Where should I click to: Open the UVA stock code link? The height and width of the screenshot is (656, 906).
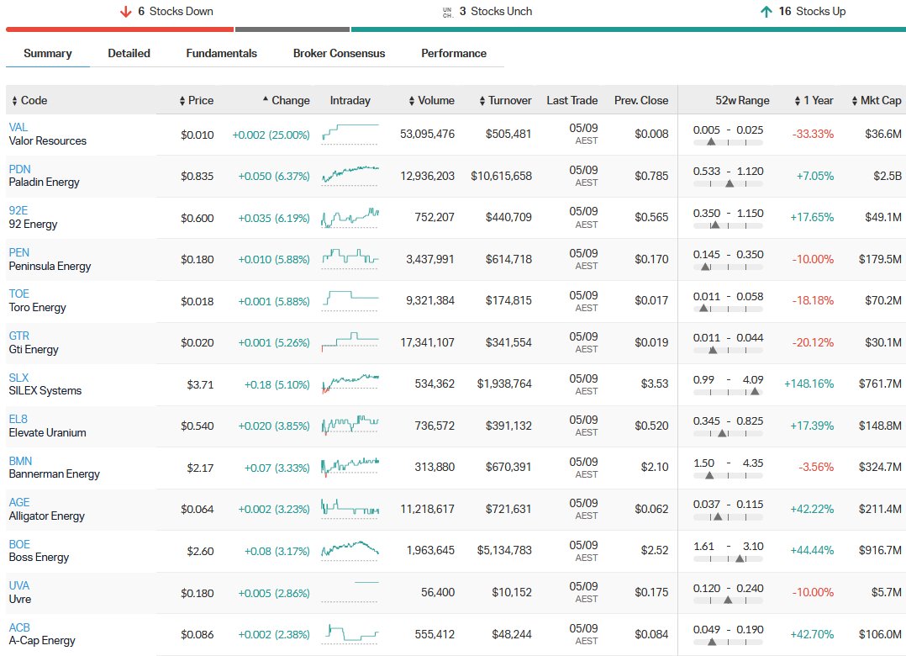(x=19, y=585)
